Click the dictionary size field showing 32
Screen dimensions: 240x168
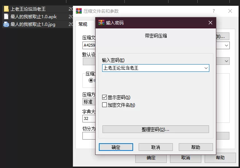[x=89, y=119]
